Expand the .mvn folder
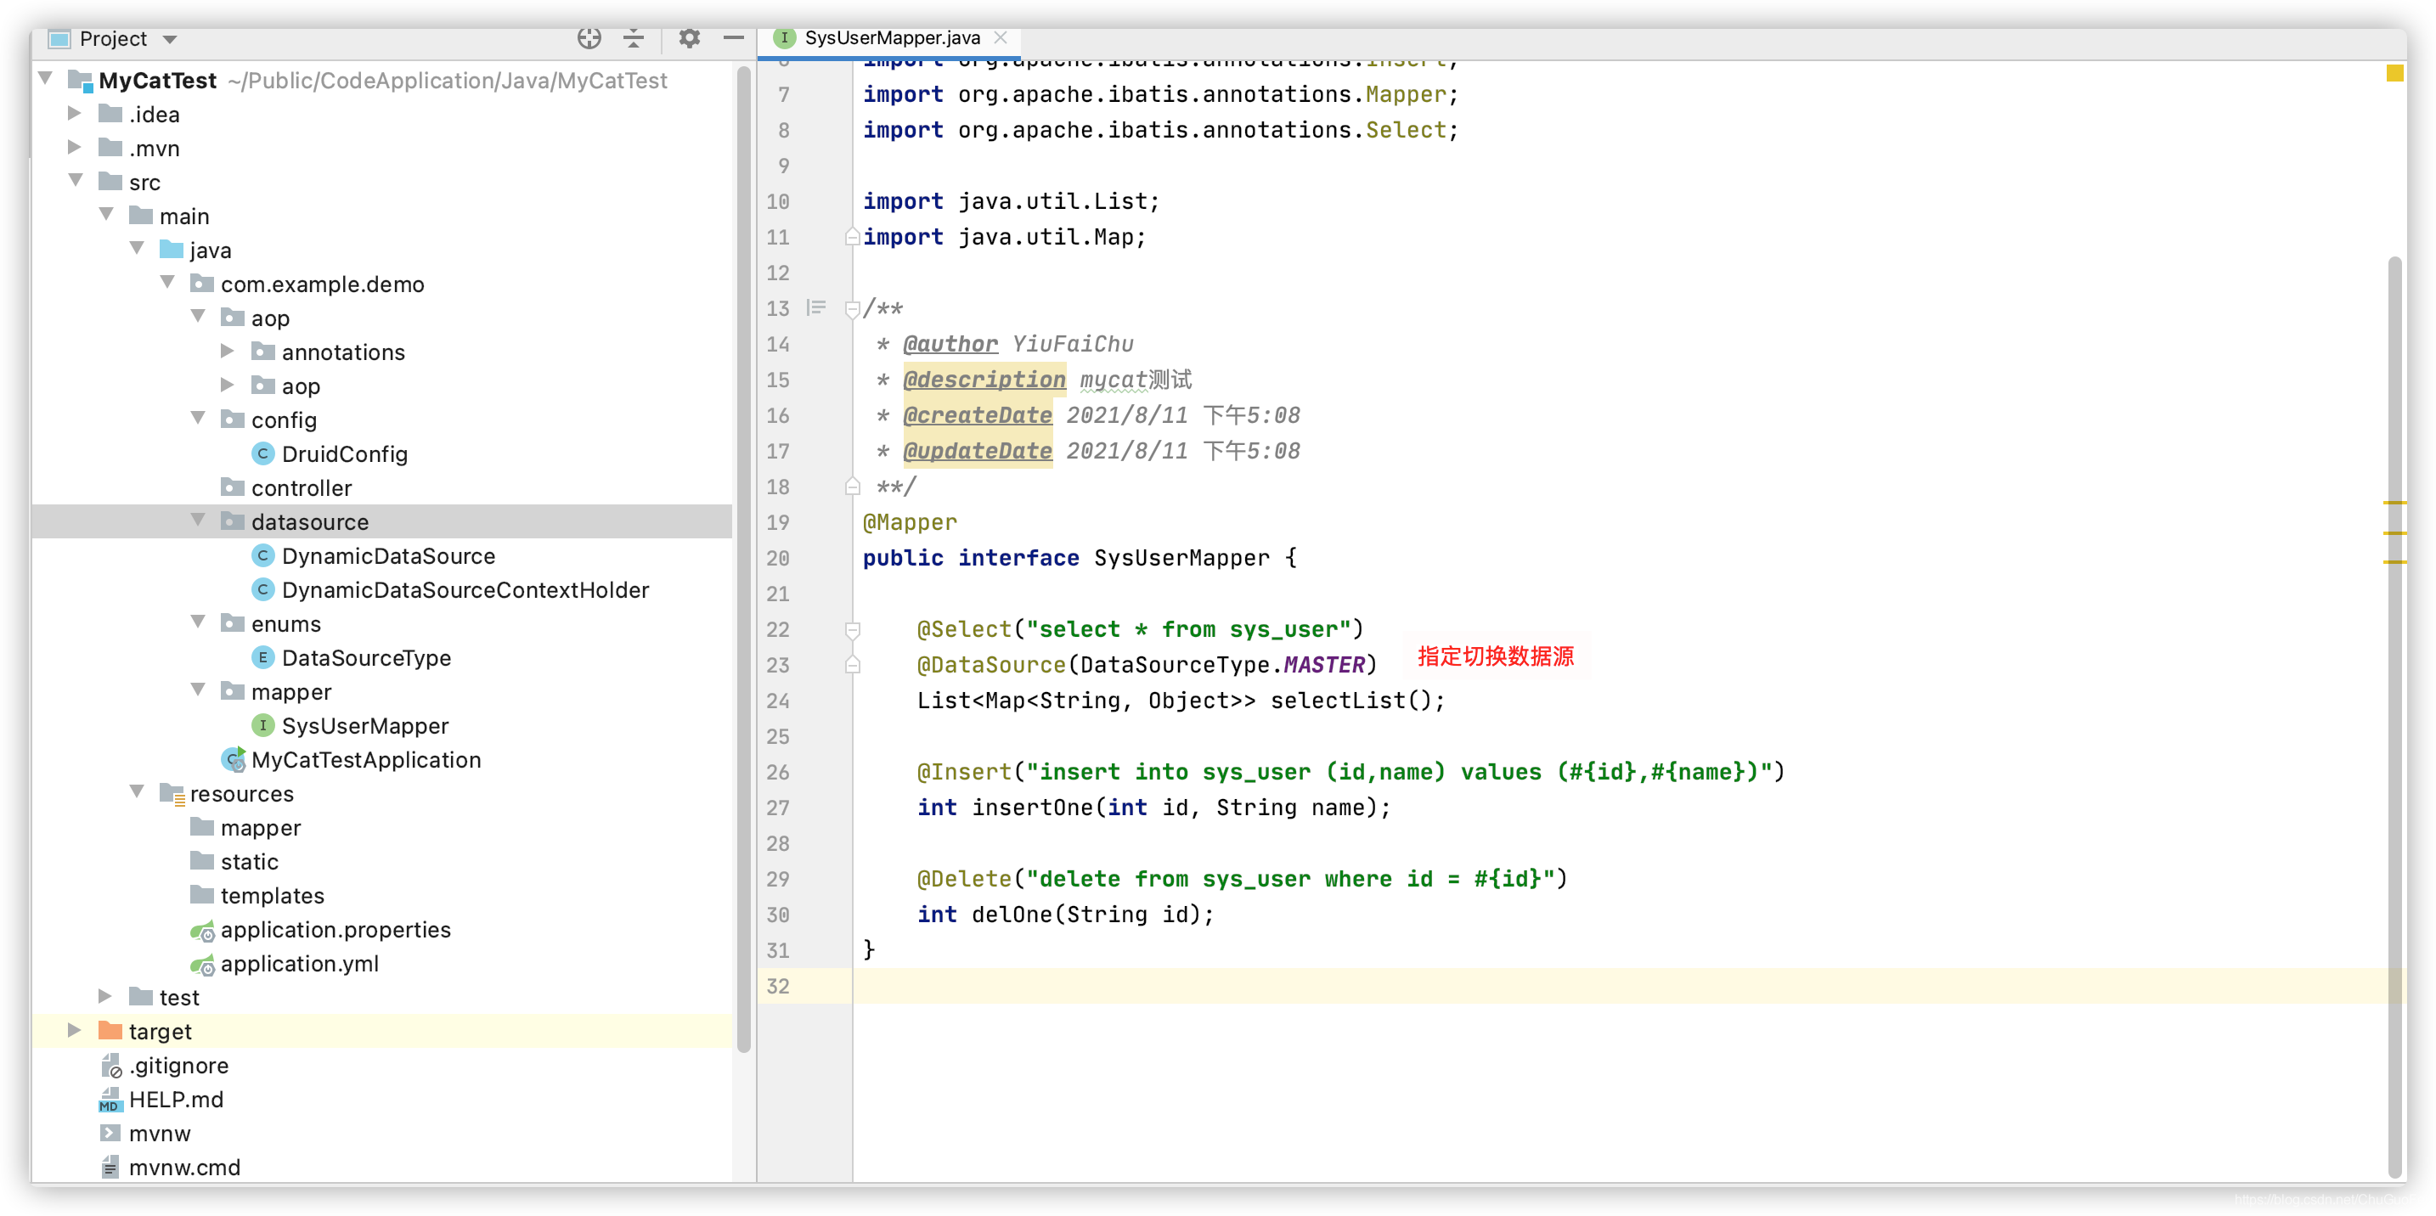Screen dimensions: 2436x1216 [75, 148]
